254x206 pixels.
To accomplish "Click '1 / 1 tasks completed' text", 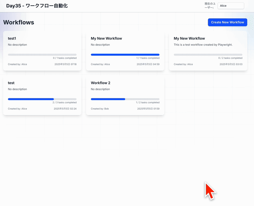I will click(148, 58).
